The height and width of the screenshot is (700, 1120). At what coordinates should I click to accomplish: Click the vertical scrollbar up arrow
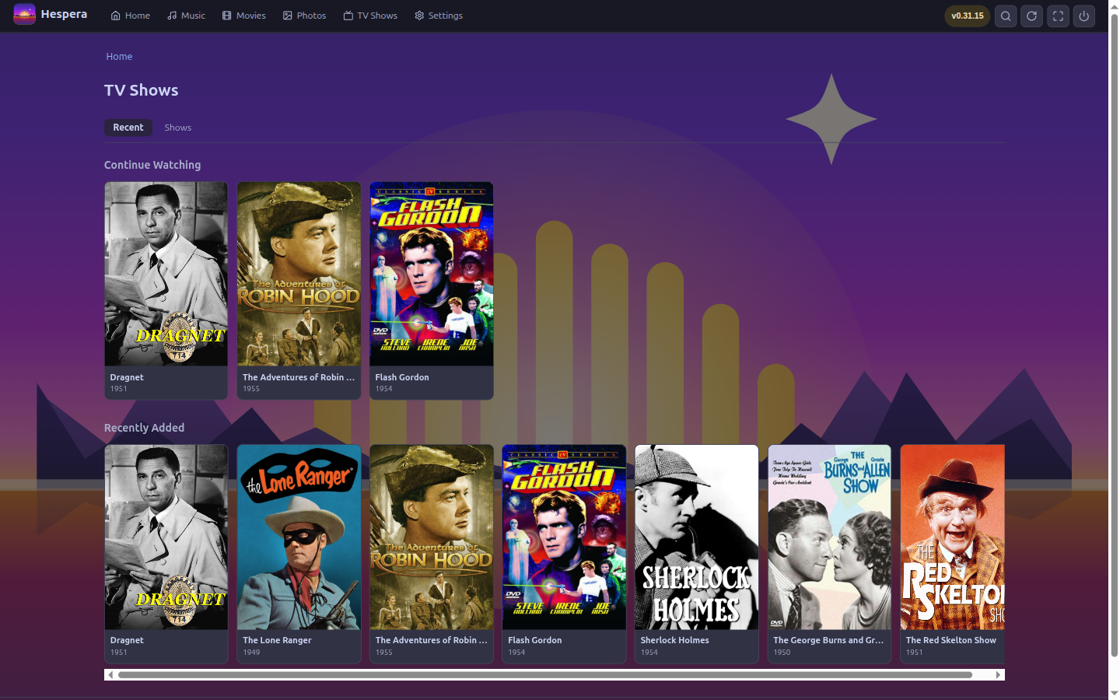click(1114, 6)
